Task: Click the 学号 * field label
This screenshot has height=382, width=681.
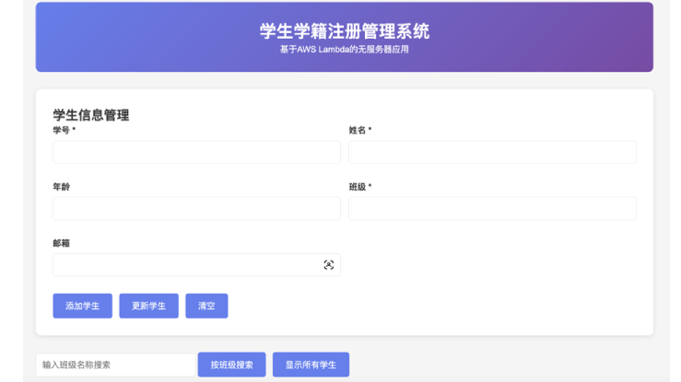Action: point(65,131)
